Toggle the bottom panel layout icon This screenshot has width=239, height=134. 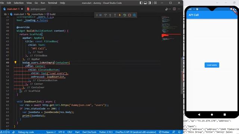(145, 3)
